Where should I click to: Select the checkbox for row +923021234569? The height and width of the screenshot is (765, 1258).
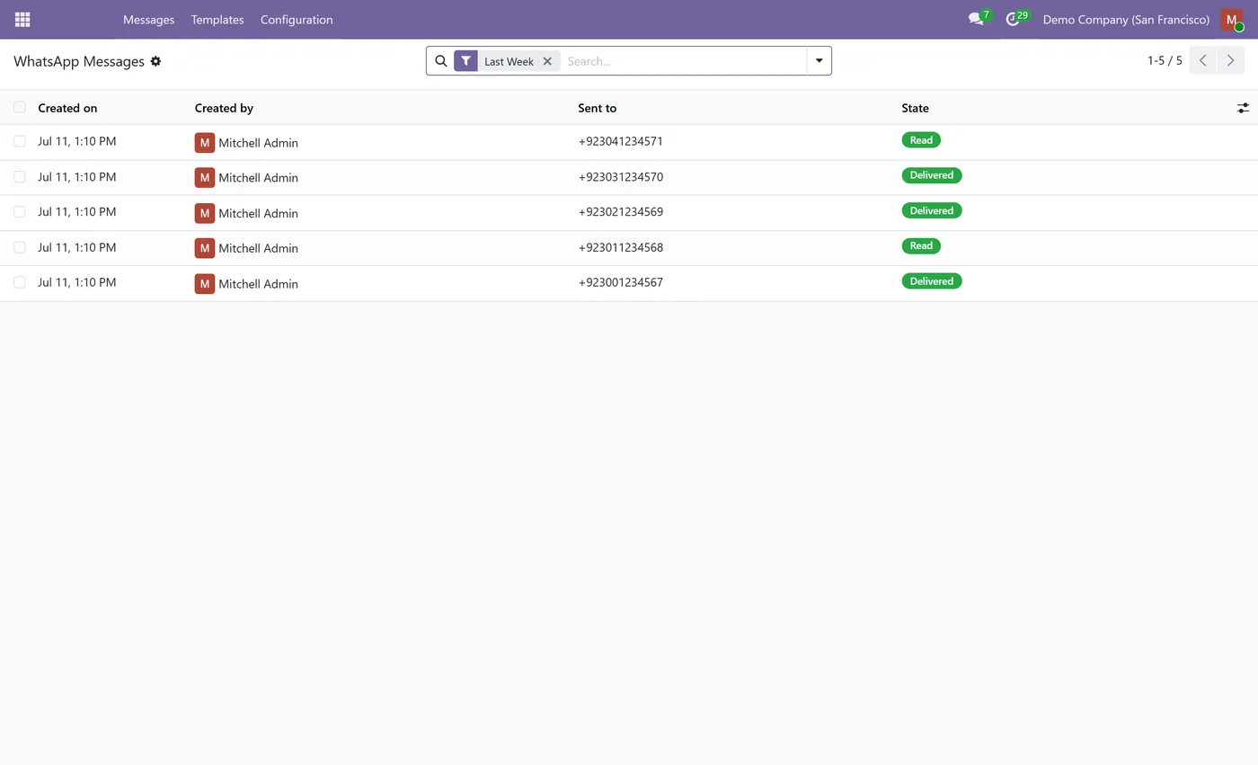[20, 211]
